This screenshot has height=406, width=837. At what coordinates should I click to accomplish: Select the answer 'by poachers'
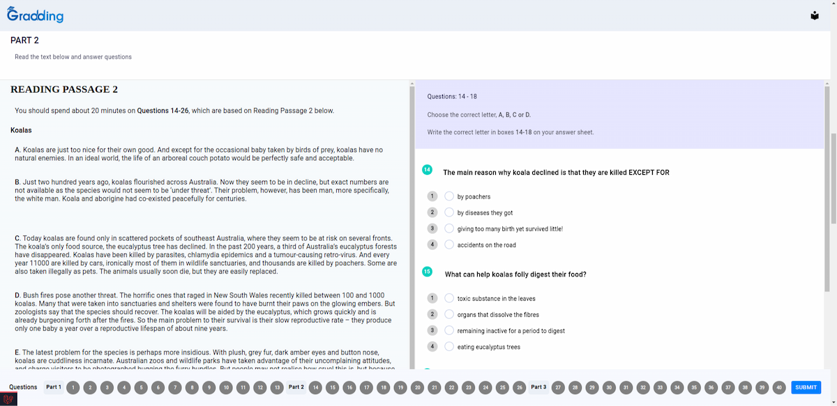(x=449, y=196)
